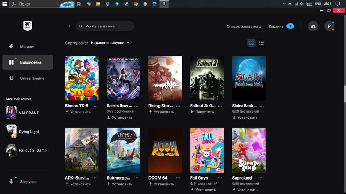The image size is (346, 194).
Task: Open the Магазин store section
Action: coord(28,47)
